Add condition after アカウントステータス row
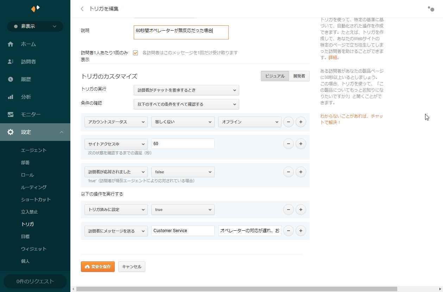The image size is (443, 292). [x=301, y=122]
